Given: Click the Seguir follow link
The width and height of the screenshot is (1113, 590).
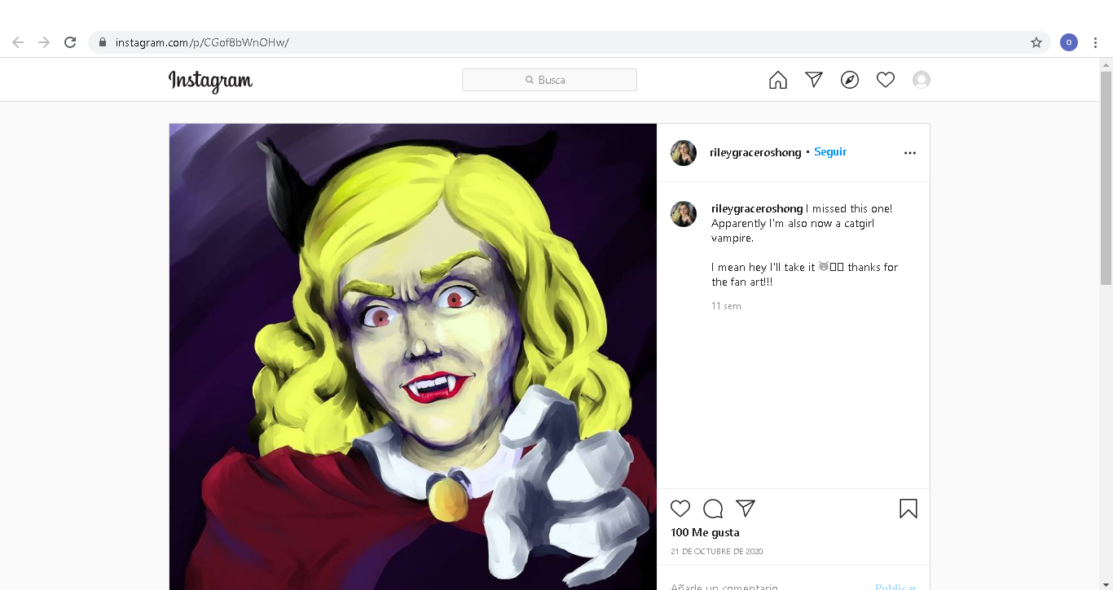Looking at the screenshot, I should pos(830,152).
